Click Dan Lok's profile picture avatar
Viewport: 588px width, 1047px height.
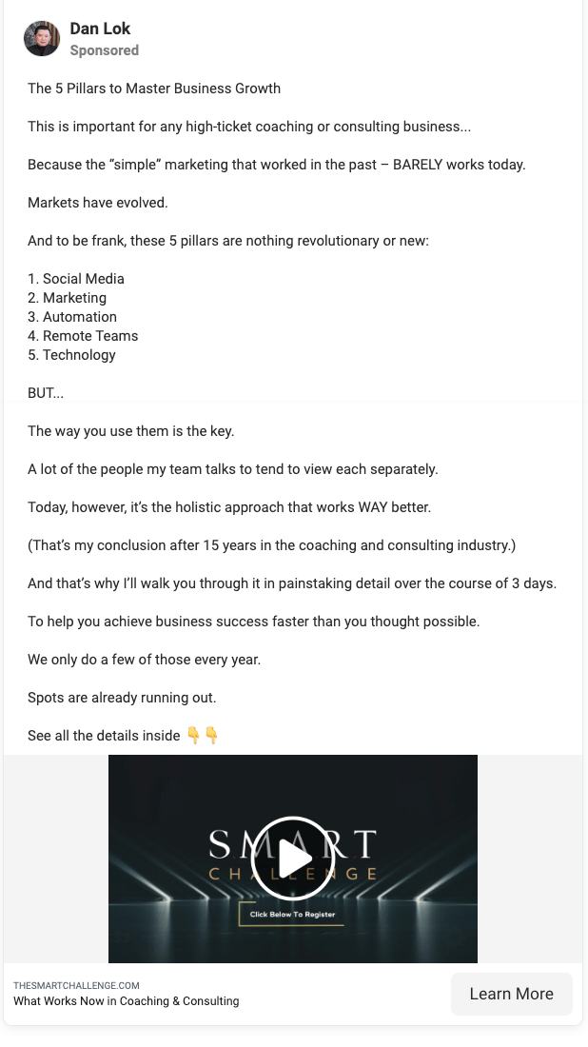[x=42, y=39]
